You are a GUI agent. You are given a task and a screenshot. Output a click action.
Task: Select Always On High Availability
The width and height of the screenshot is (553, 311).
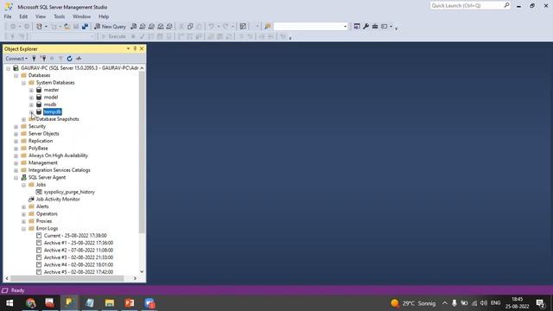pos(58,155)
